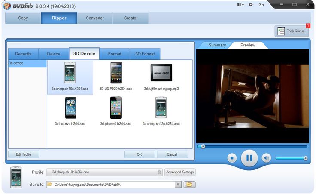
Task: Click the 3d.htc.evo.h264.aac label text
Action: pyautogui.click(x=70, y=124)
